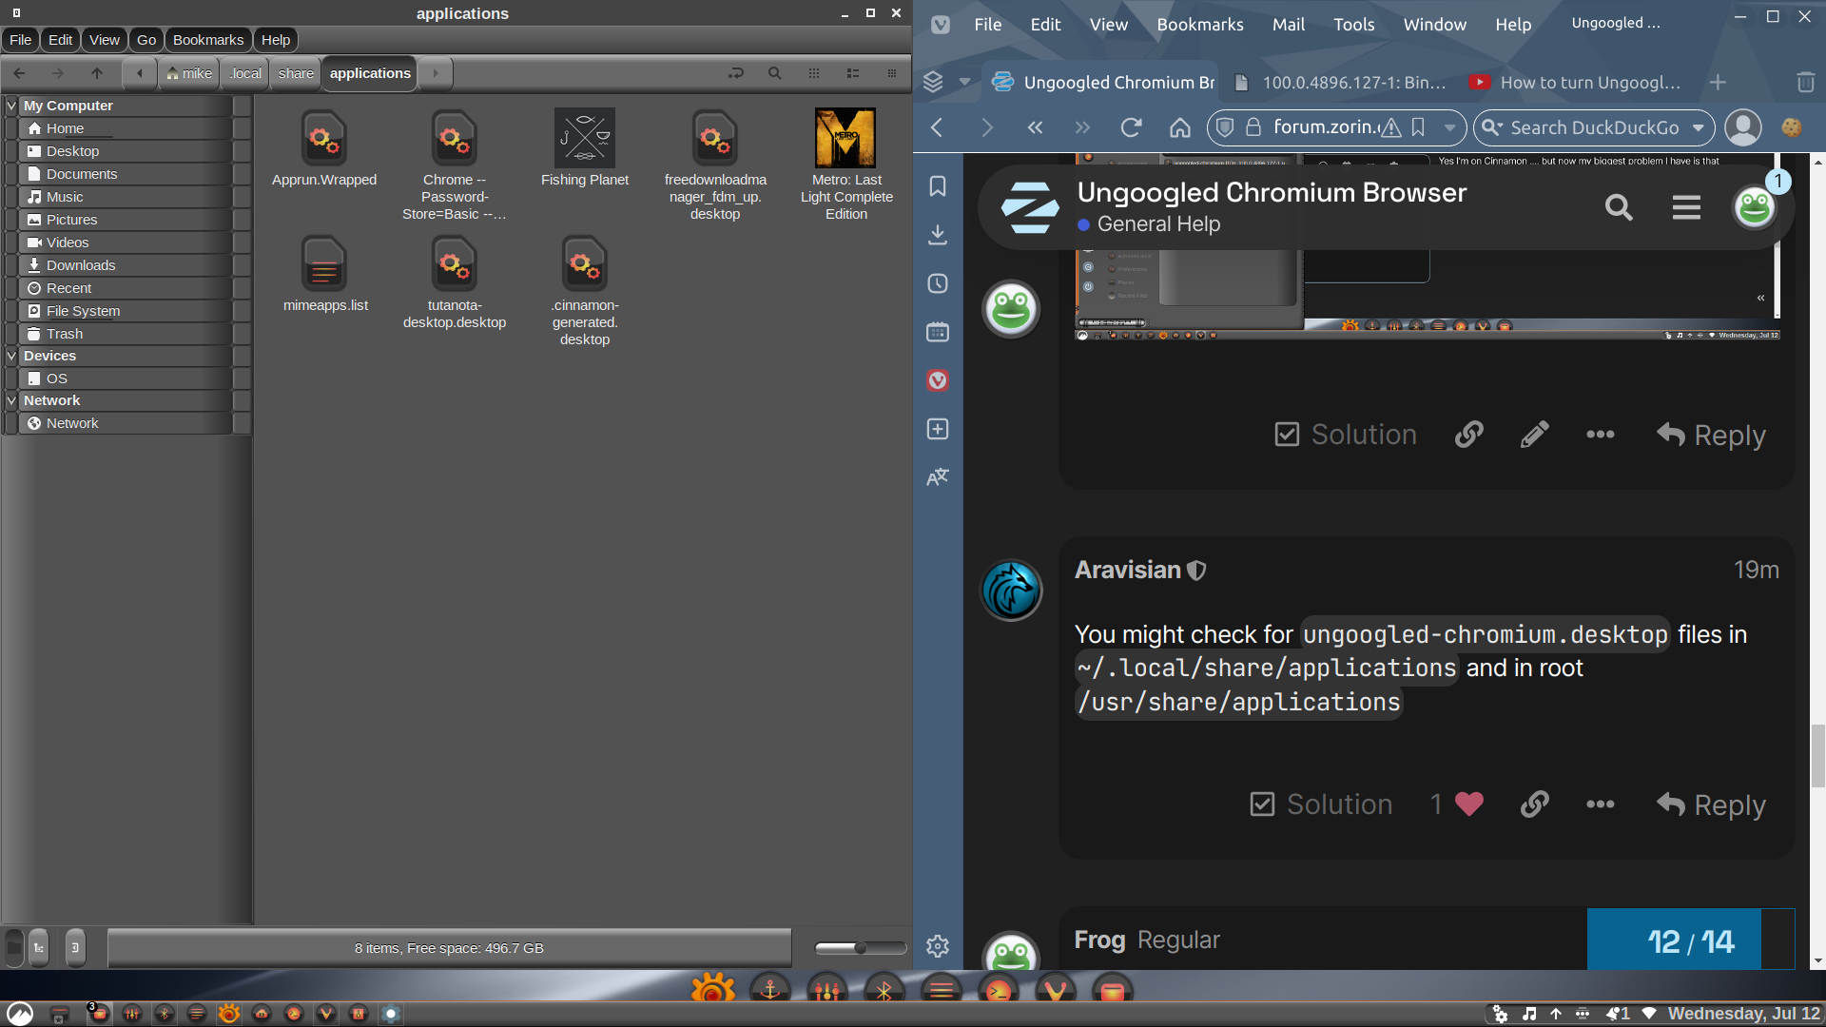The width and height of the screenshot is (1826, 1027).
Task: Open the closed tabs trash in Vivaldi
Action: tap(1805, 83)
